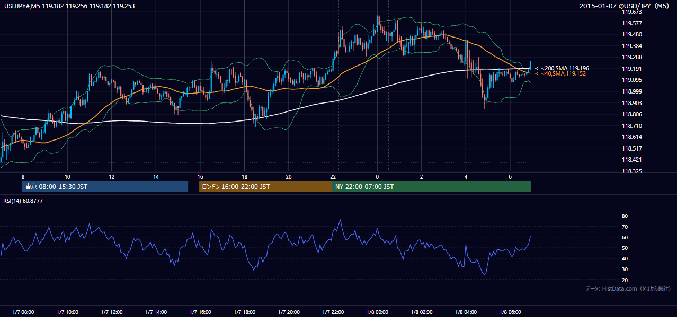The height and width of the screenshot is (317, 677).
Task: Click RSI axis level 30
Action: tap(625, 269)
